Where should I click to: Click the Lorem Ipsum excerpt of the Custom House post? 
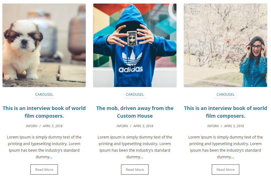(135, 147)
